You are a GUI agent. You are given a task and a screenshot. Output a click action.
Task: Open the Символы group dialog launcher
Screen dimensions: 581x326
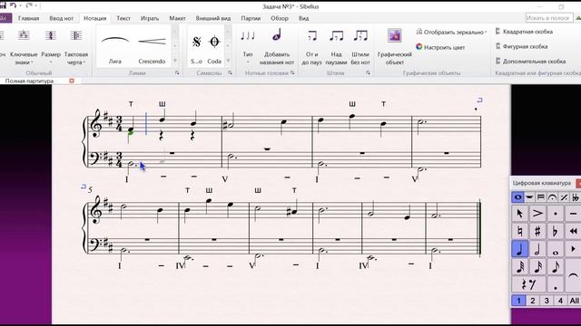click(x=230, y=73)
